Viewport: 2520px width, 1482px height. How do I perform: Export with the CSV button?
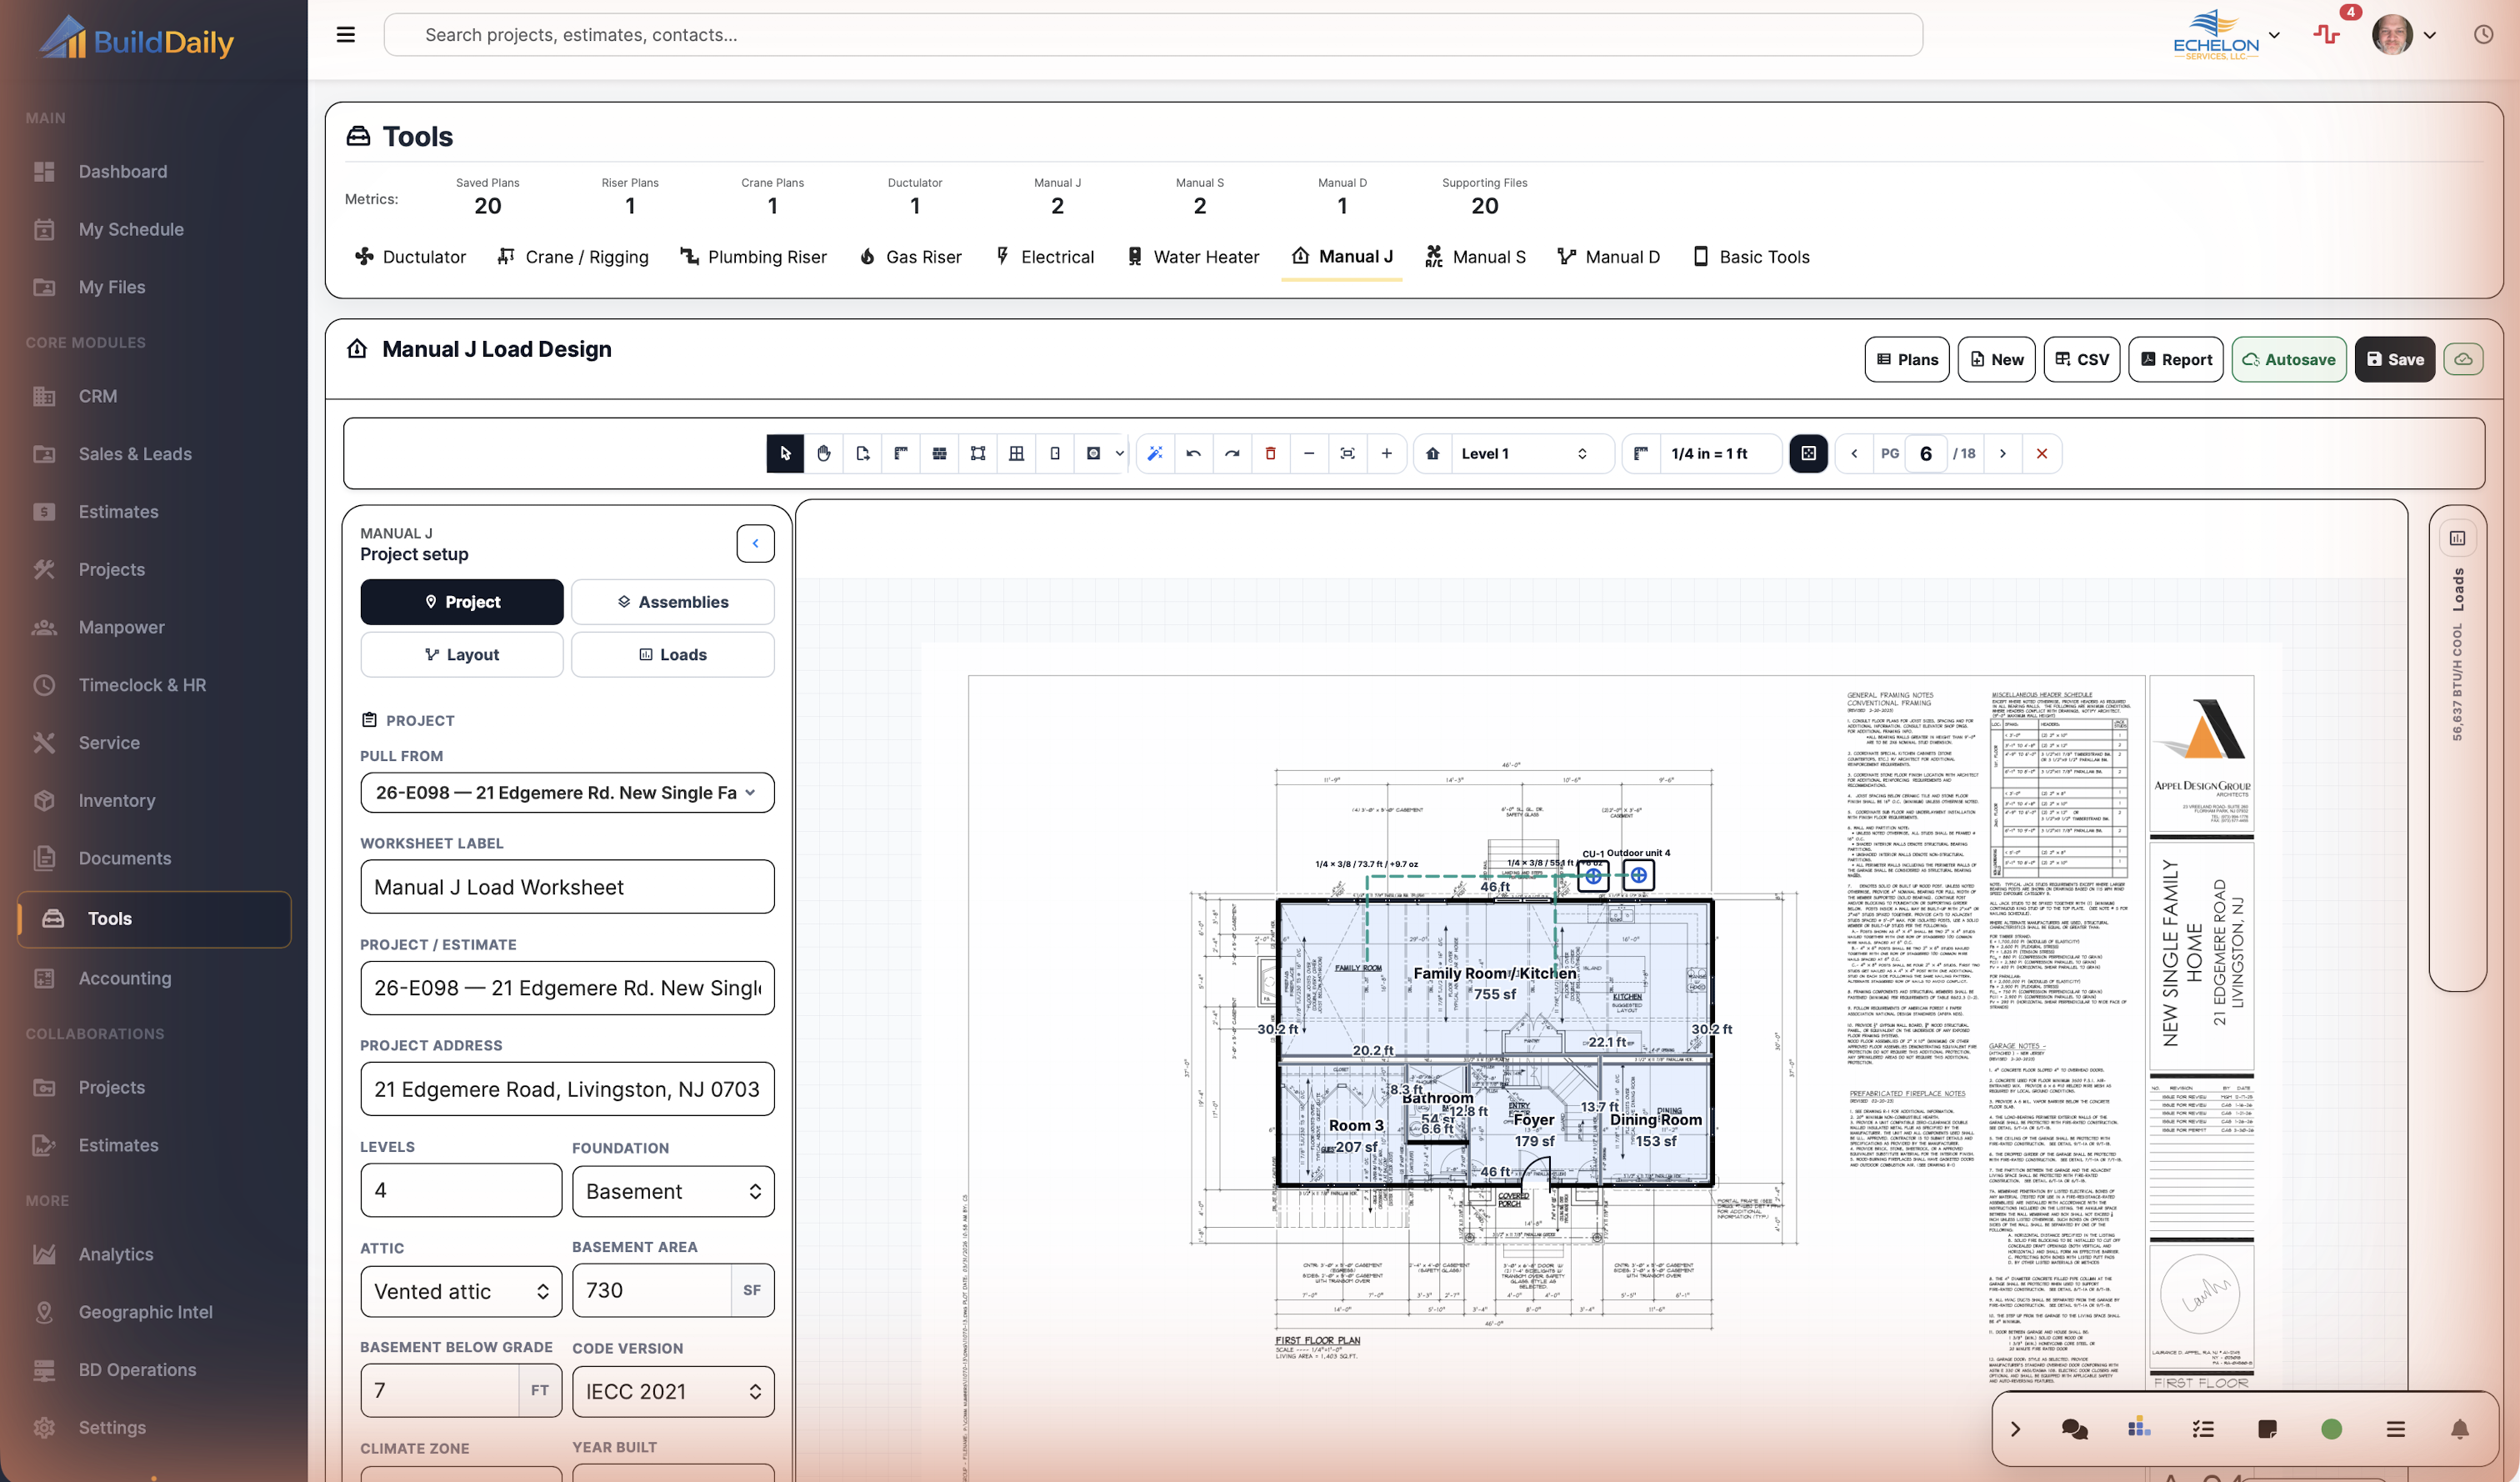[2082, 359]
